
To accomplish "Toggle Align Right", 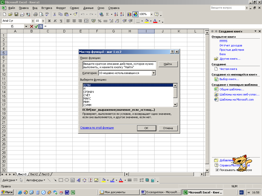I will click(80, 21).
